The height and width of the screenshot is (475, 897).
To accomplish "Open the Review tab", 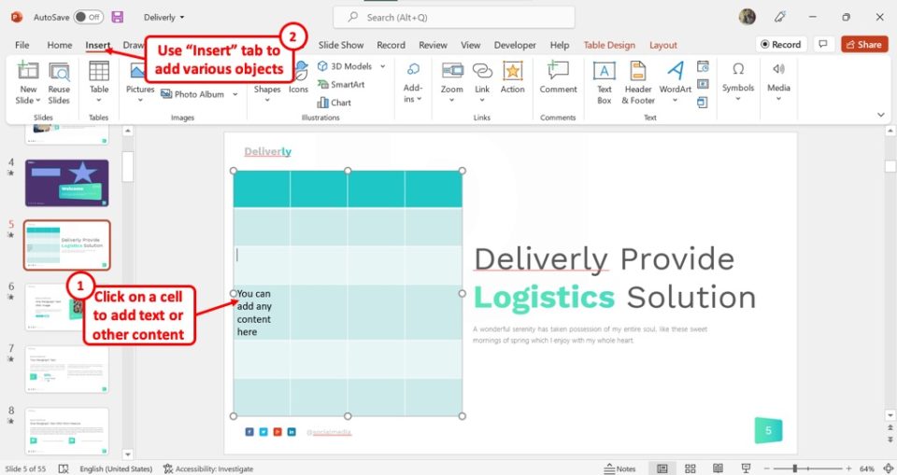I will click(x=433, y=45).
